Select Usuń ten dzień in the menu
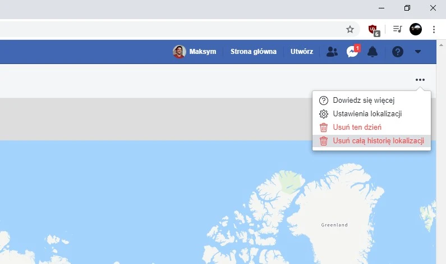Image resolution: width=446 pixels, height=264 pixels. pyautogui.click(x=357, y=128)
